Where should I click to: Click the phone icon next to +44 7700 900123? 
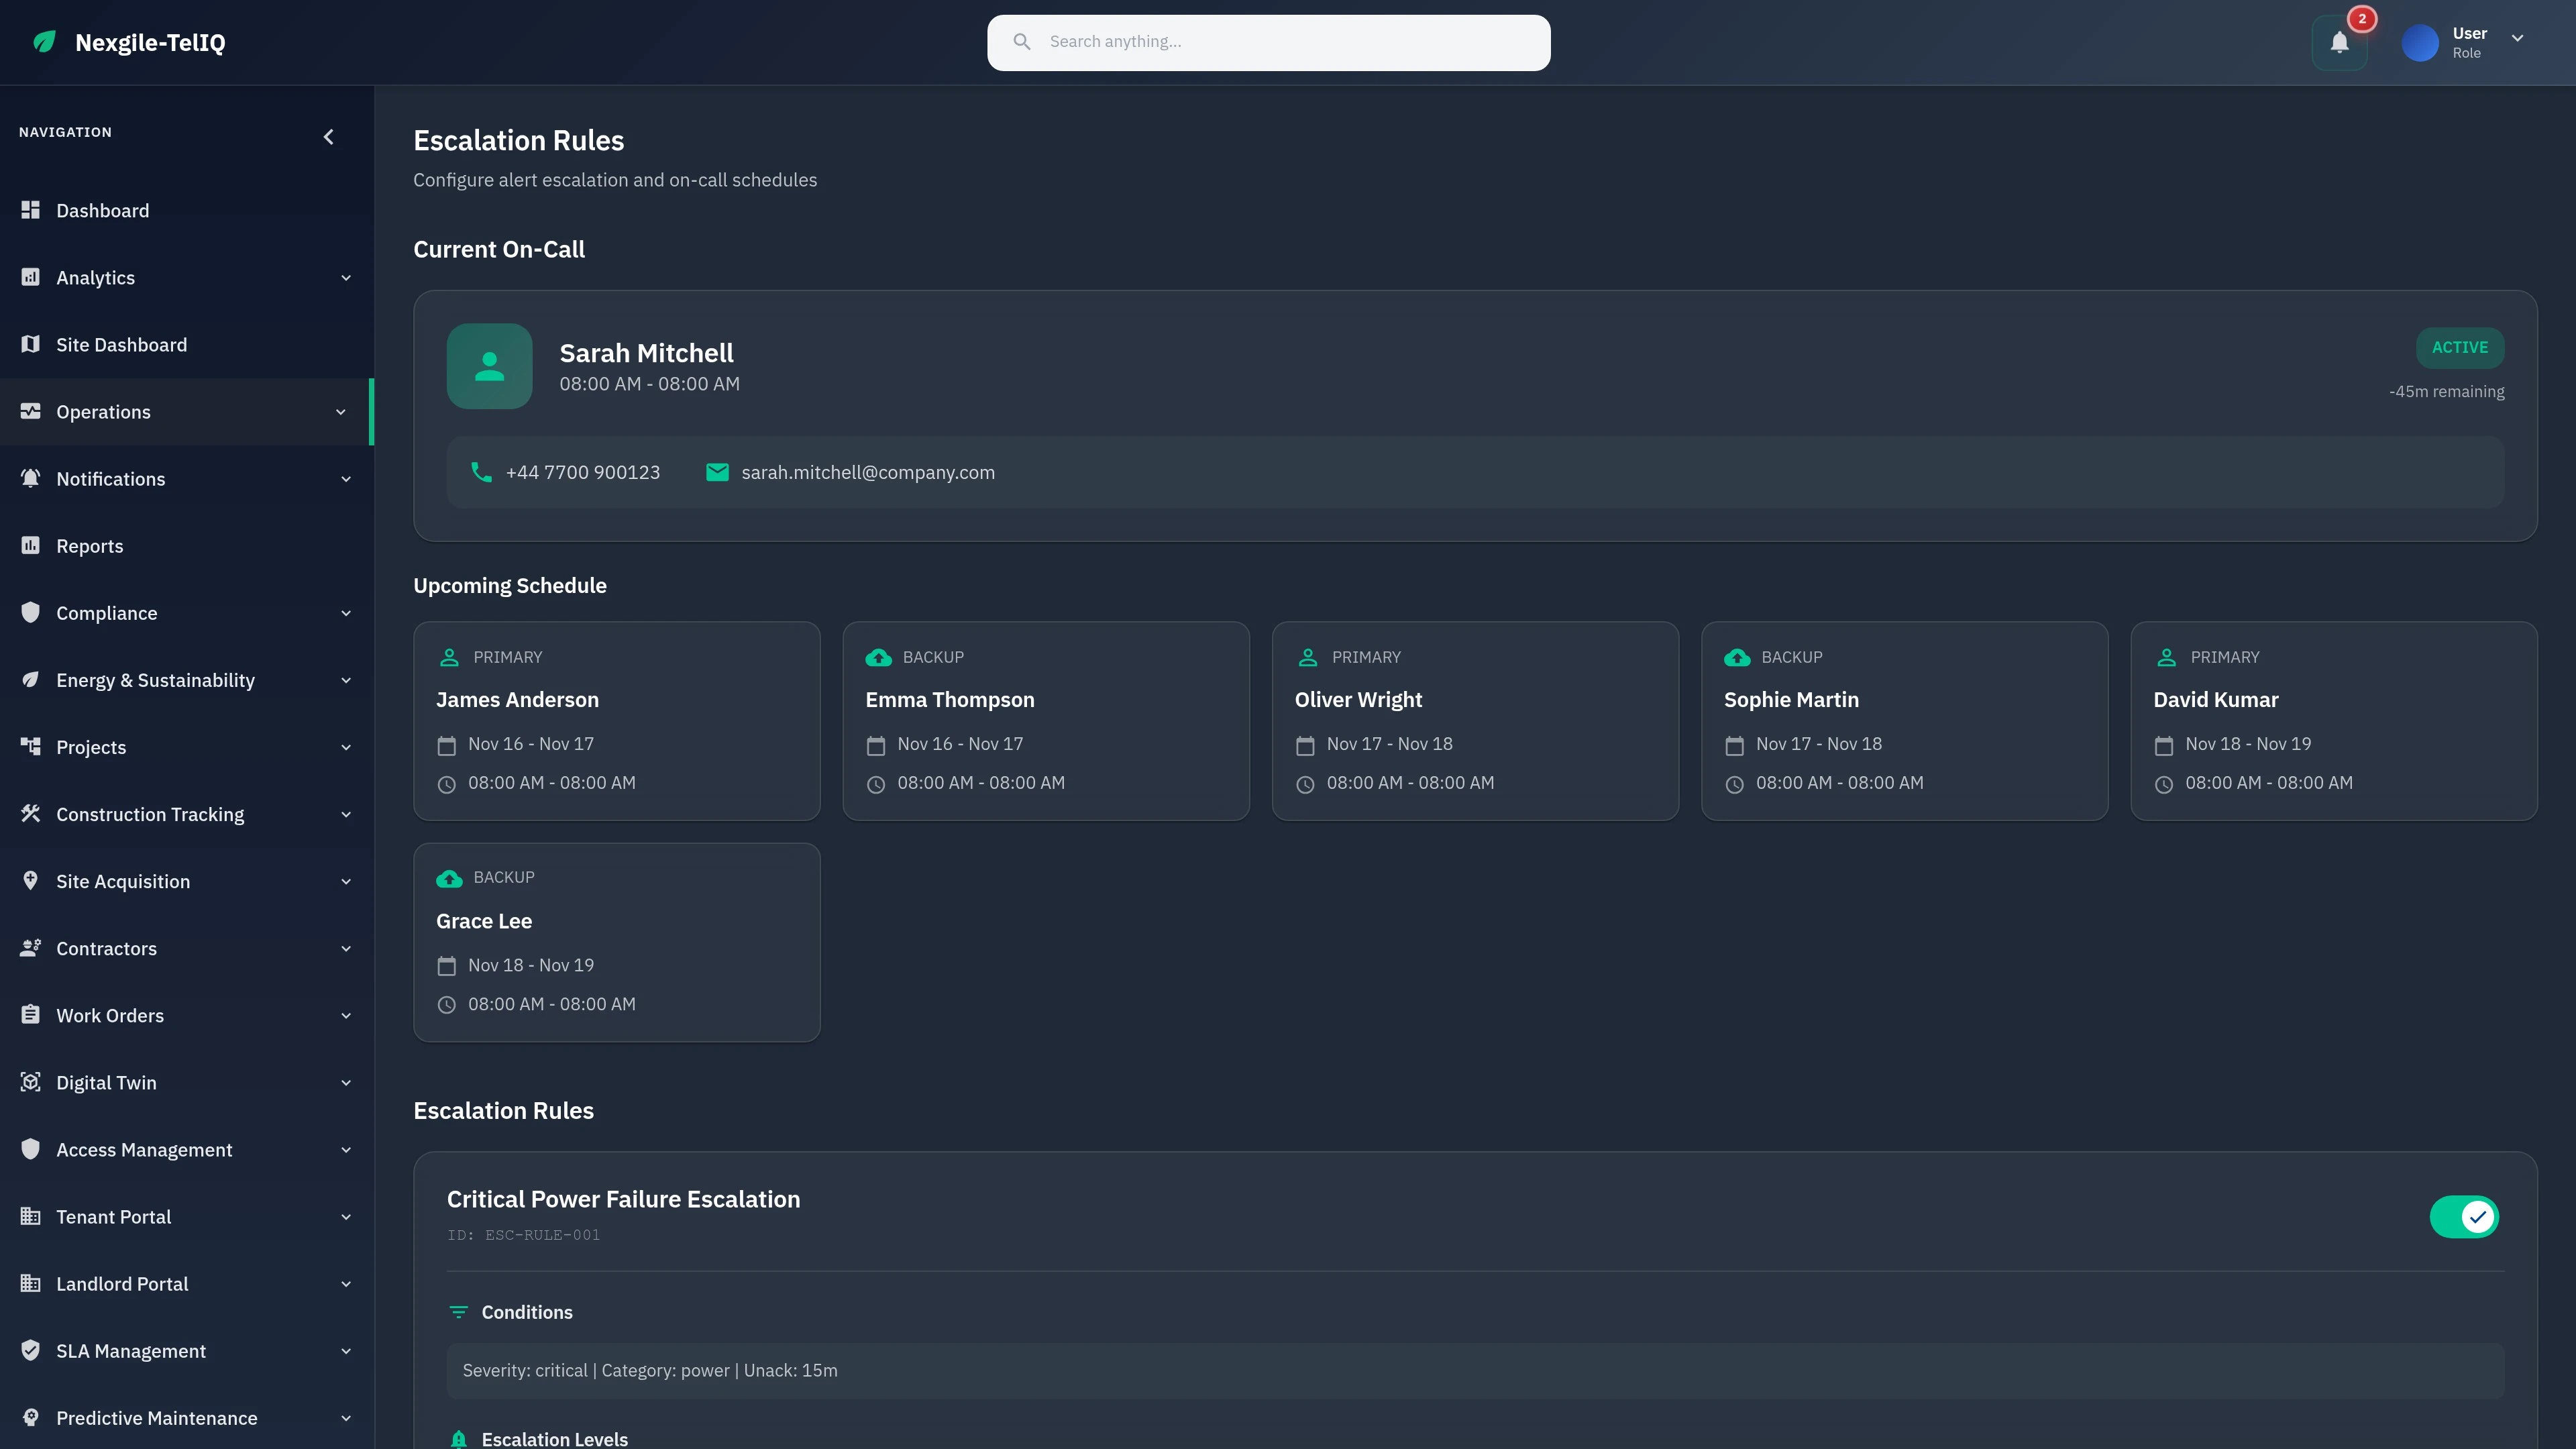tap(480, 472)
